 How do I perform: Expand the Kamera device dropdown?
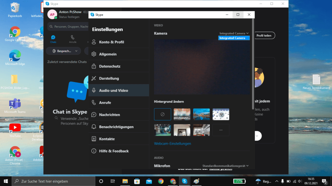tap(234, 33)
